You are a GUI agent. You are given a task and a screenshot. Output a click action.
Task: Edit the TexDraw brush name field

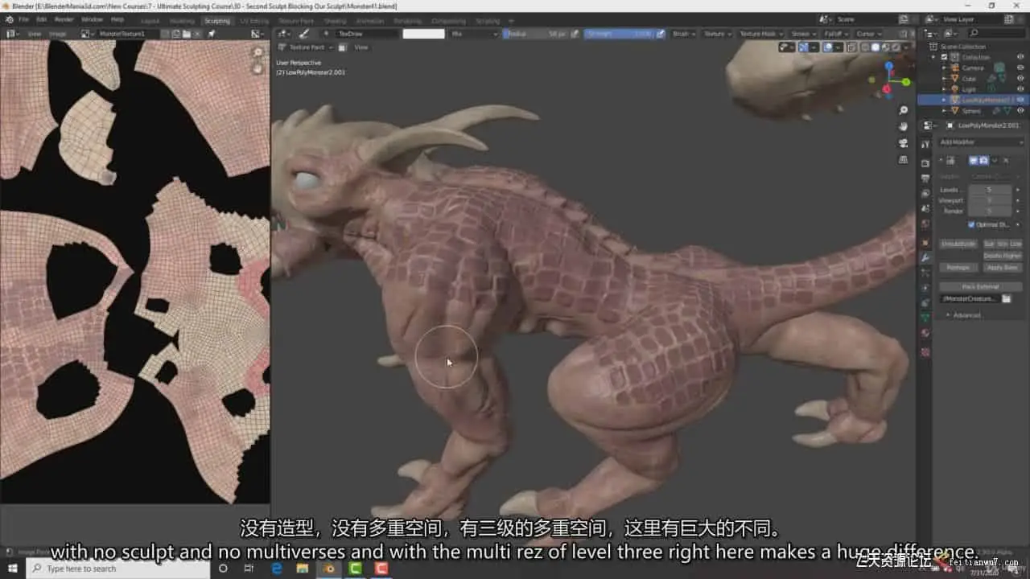click(x=368, y=34)
